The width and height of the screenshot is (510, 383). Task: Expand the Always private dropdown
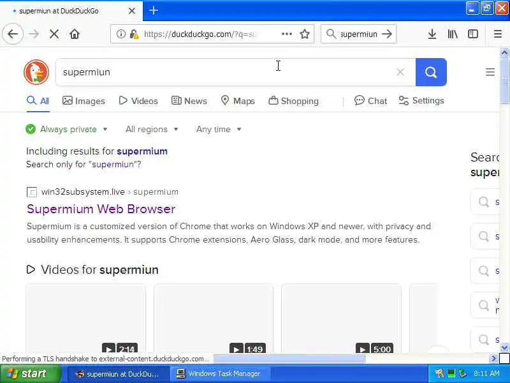tap(67, 130)
